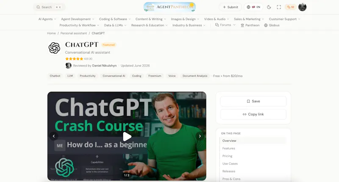Expand the Content & Writing menu
This screenshot has width=339, height=182.
tap(151, 19)
